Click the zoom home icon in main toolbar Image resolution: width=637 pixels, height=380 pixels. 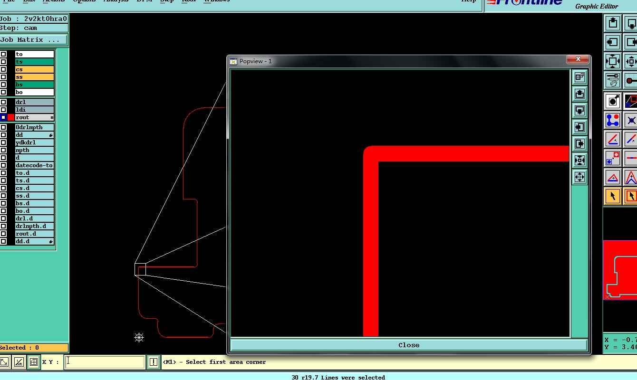pos(613,61)
